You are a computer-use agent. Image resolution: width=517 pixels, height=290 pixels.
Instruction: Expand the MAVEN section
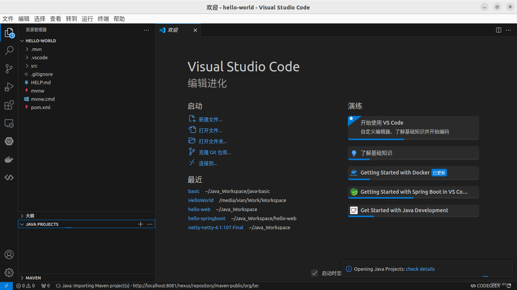86,278
